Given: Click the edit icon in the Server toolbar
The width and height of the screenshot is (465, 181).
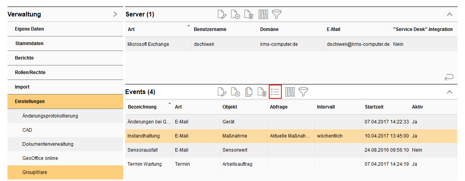Looking at the screenshot, I should click(222, 15).
